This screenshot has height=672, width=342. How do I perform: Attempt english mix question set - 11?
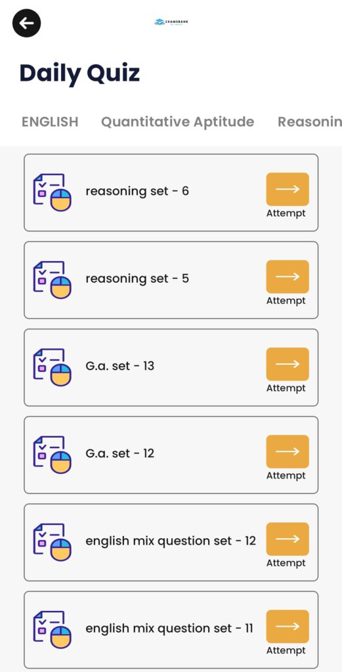pyautogui.click(x=288, y=626)
